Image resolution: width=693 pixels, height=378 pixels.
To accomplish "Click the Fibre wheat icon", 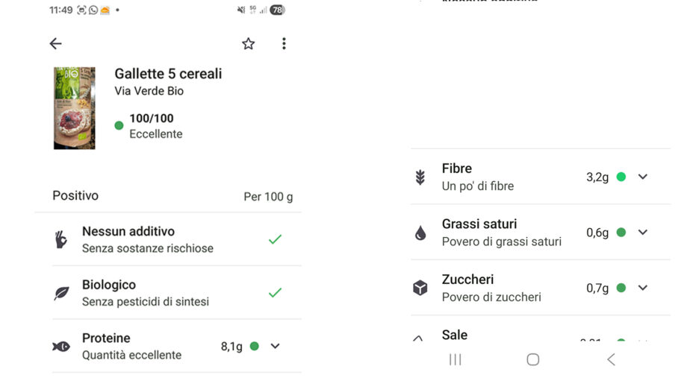I will pyautogui.click(x=420, y=177).
